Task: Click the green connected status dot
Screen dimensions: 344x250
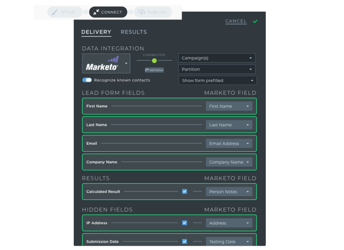Action: coord(154,61)
